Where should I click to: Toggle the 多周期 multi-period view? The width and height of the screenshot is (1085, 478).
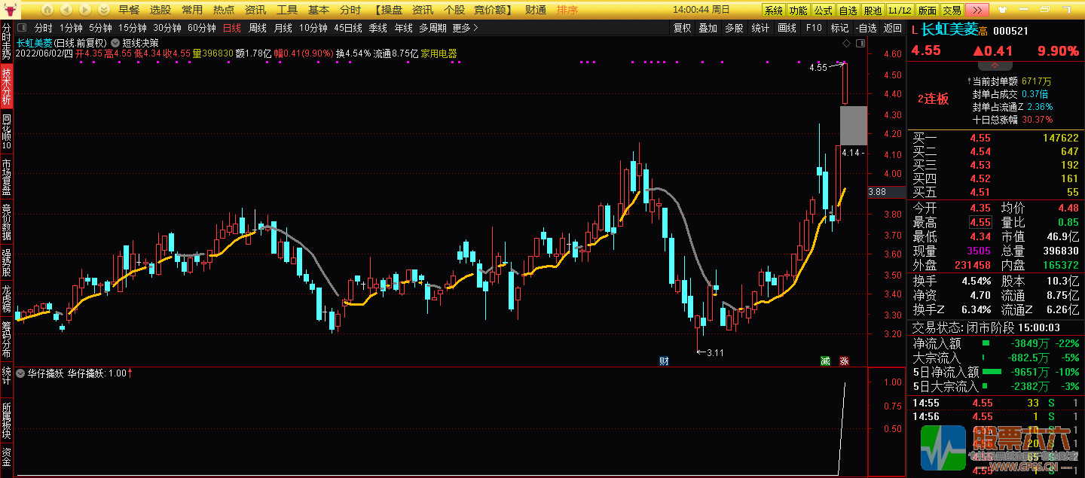433,28
